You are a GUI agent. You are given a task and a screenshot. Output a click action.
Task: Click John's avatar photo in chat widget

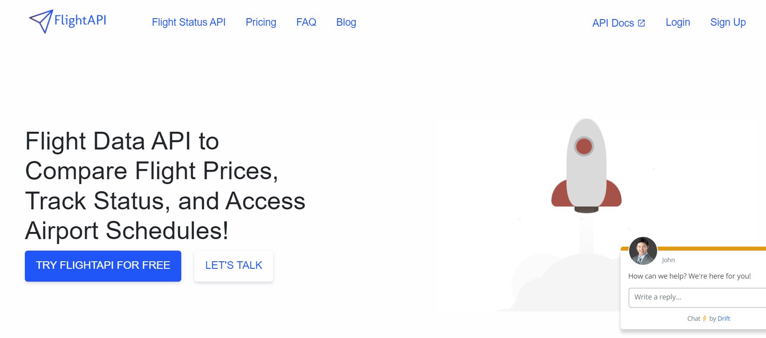(643, 251)
